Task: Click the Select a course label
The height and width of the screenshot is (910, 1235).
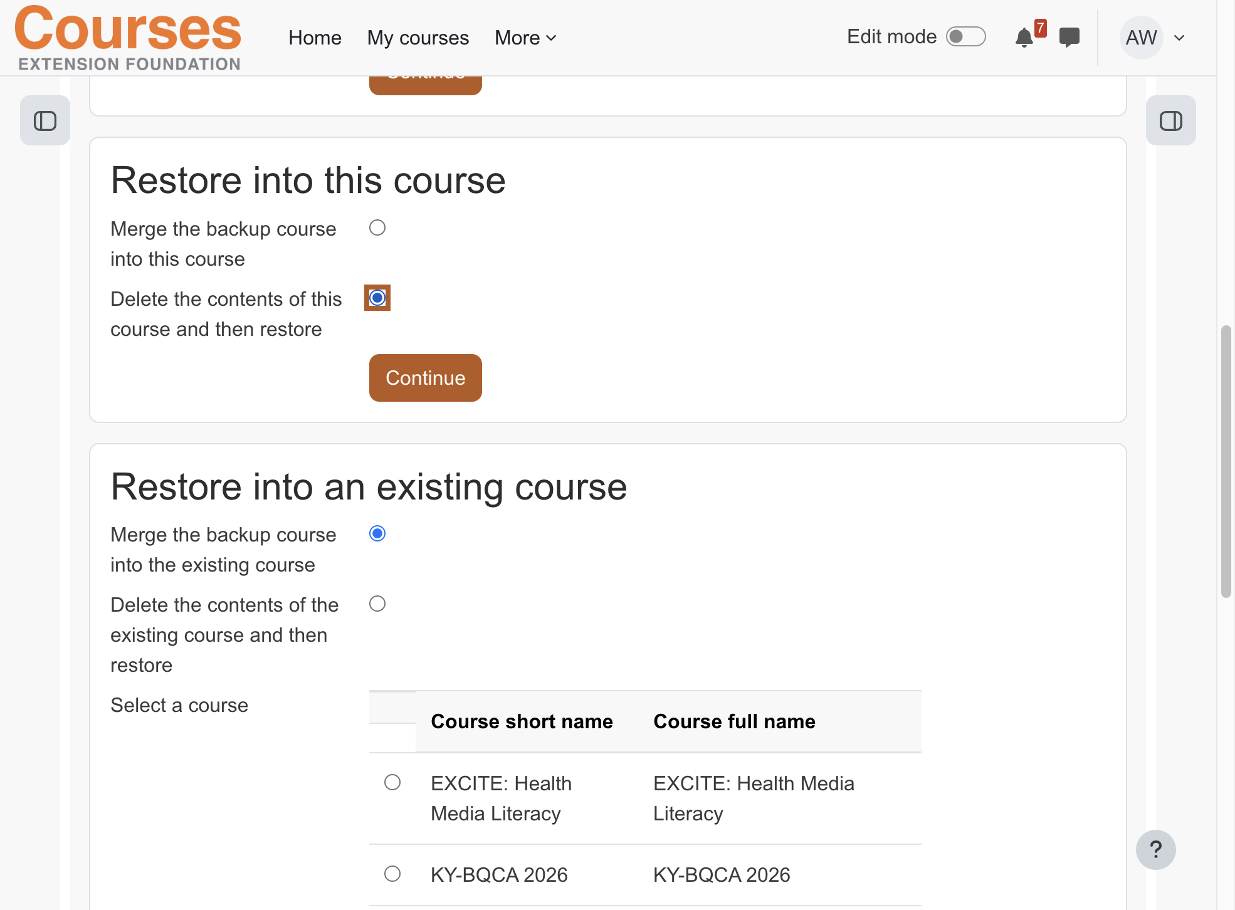Action: click(x=179, y=705)
